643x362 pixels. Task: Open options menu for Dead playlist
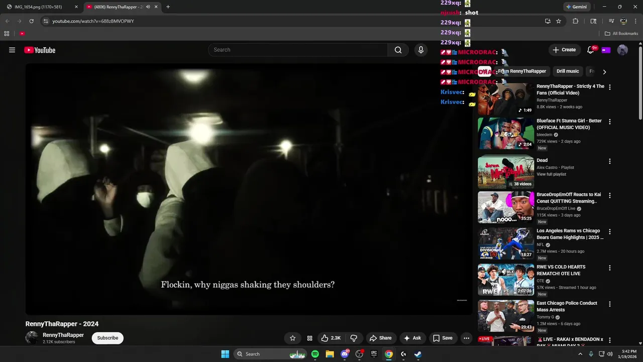(610, 161)
